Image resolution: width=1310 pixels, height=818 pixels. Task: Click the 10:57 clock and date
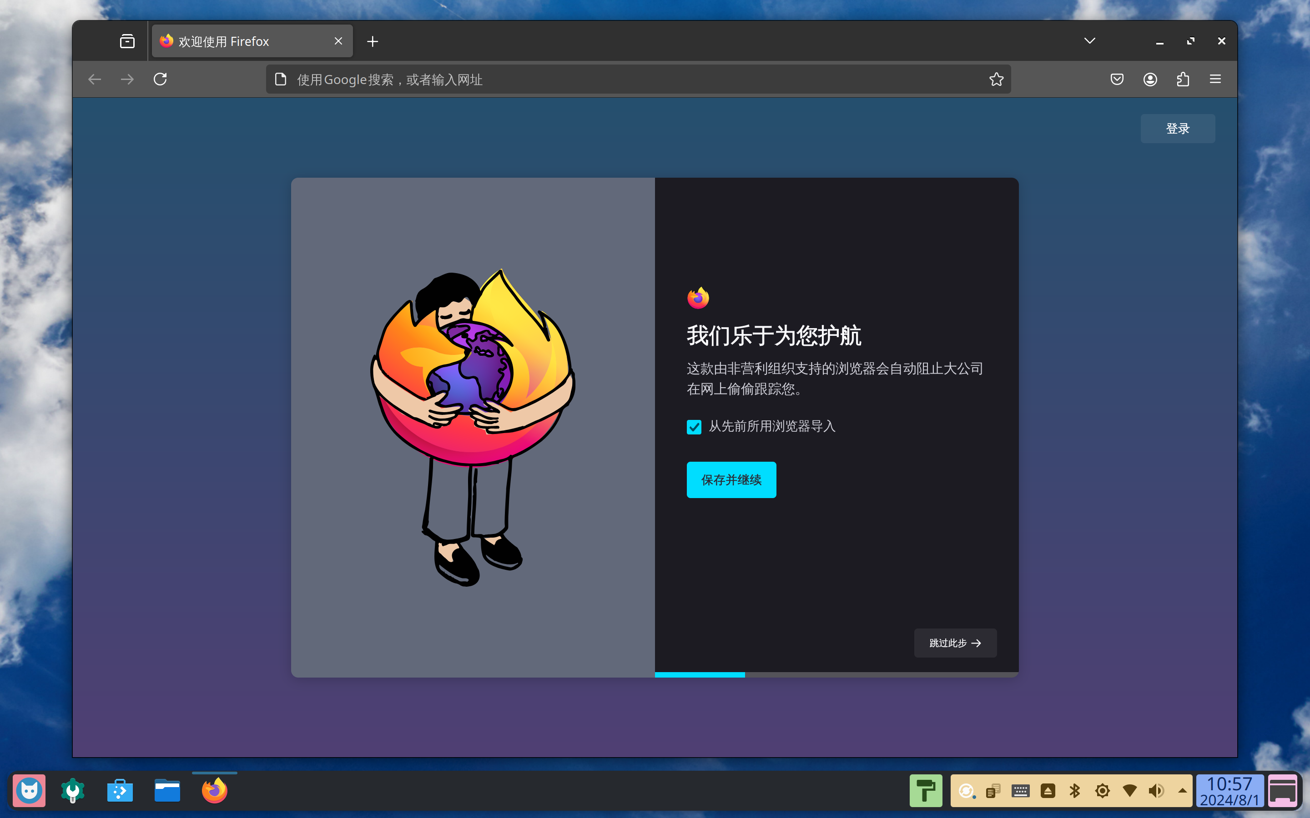click(1229, 791)
